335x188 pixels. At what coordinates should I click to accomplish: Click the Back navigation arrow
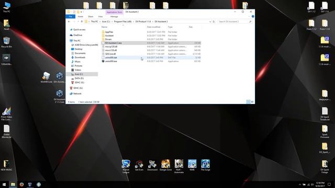[69, 21]
